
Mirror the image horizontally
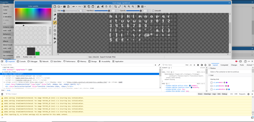pyautogui.click(x=98, y=7)
